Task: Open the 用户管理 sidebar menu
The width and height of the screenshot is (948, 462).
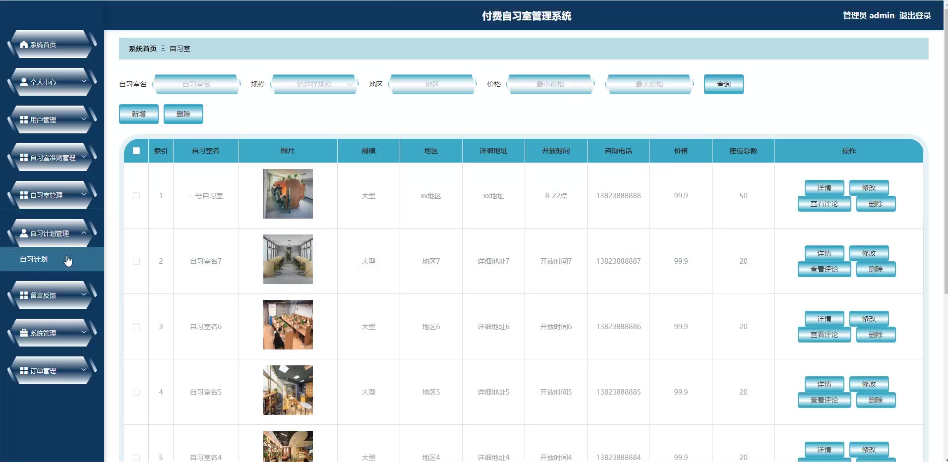Action: 52,120
